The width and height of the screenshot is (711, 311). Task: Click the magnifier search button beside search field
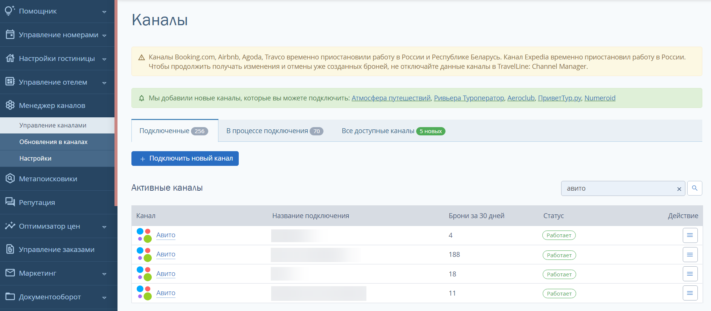point(694,188)
